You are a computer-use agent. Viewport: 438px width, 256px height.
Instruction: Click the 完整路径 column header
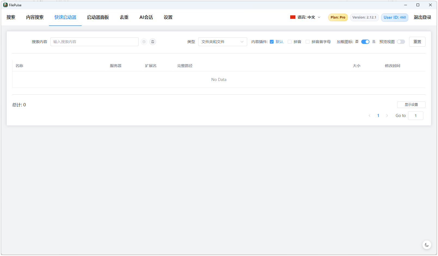point(185,66)
